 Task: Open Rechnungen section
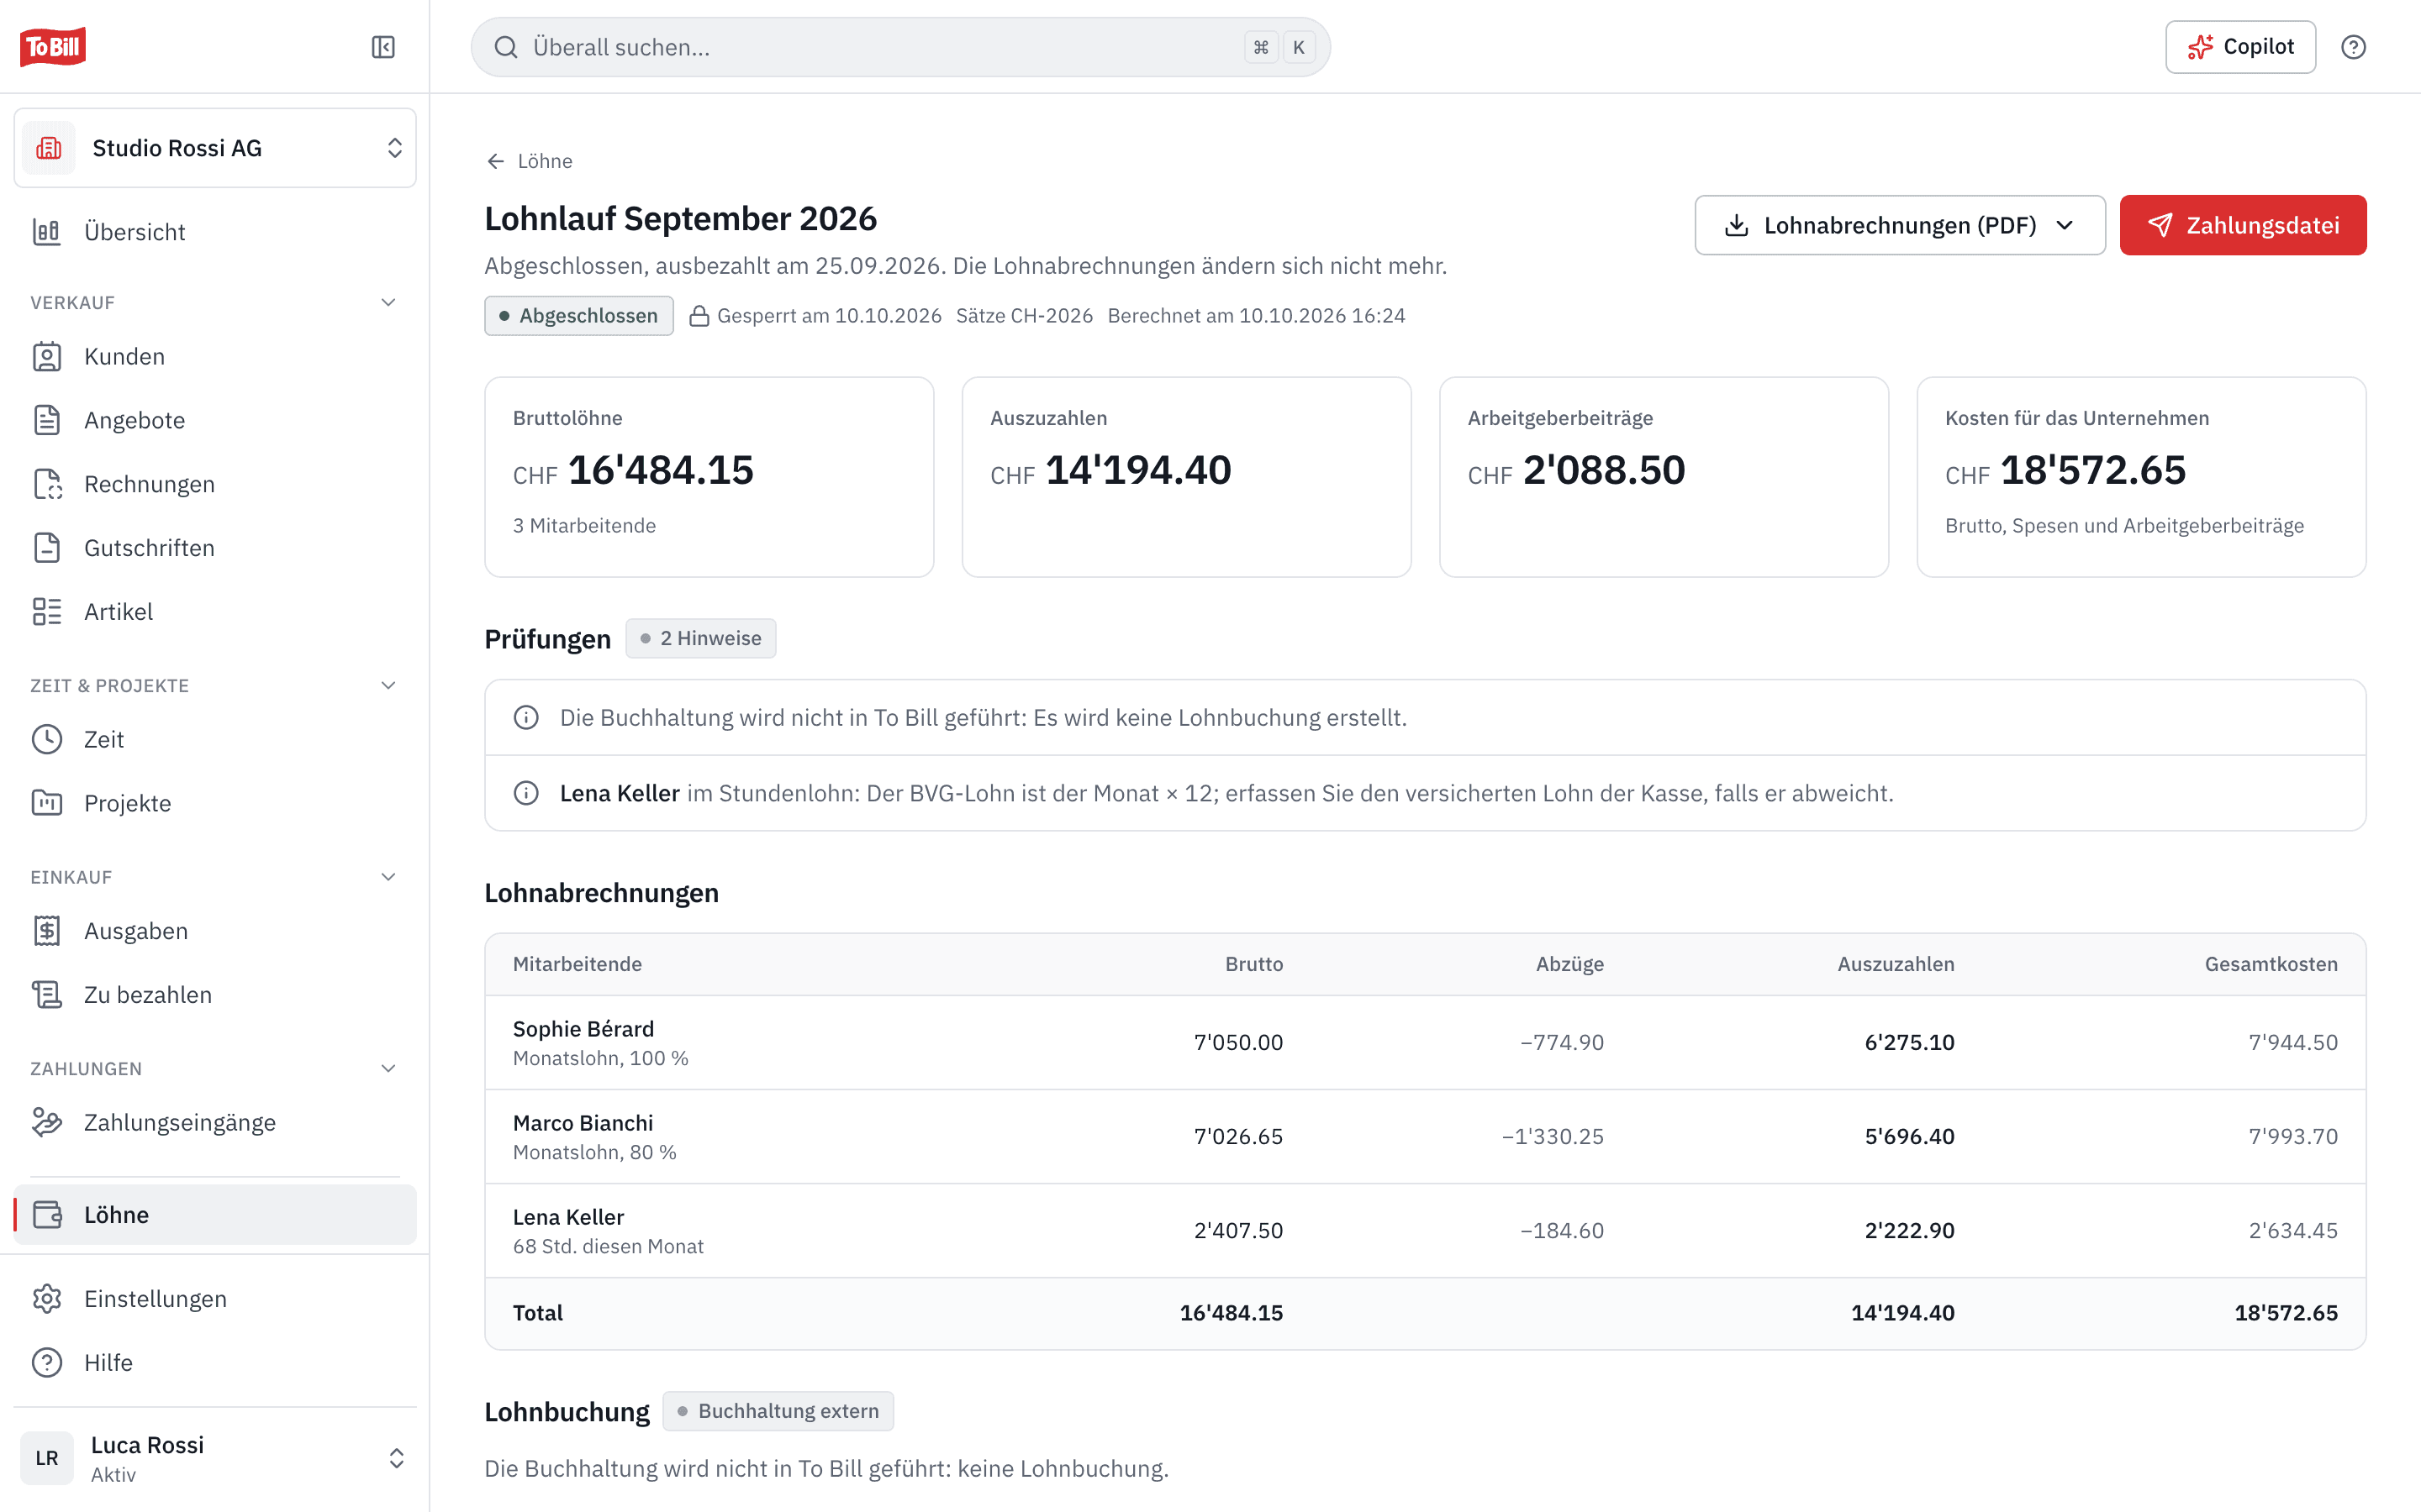(215, 484)
